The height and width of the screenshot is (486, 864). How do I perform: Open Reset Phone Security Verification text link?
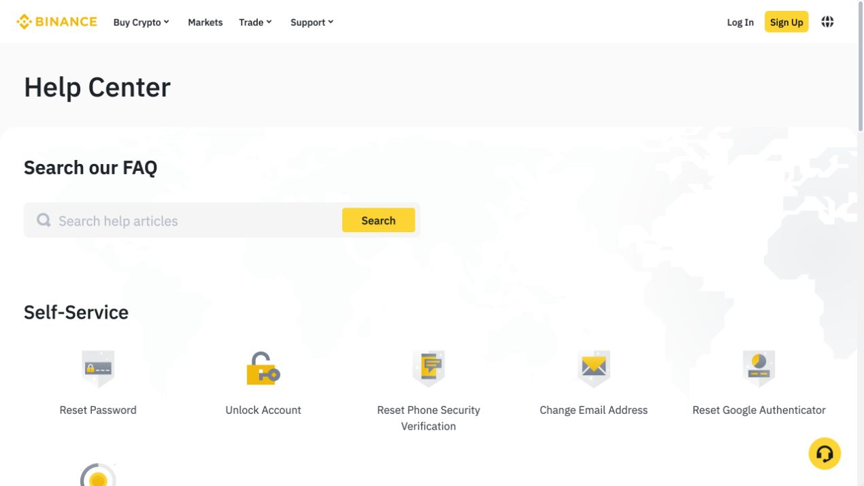coord(429,418)
